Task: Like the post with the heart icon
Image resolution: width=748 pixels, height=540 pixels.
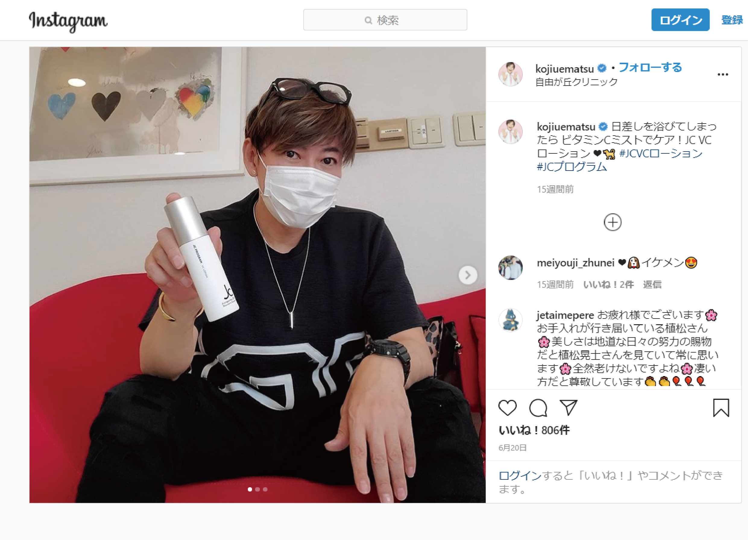Action: 507,408
